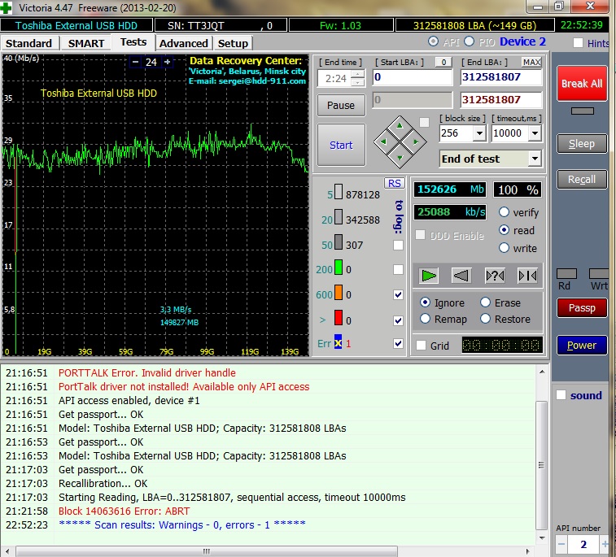
Task: Expand the timeout ms dropdown
Action: pos(535,133)
